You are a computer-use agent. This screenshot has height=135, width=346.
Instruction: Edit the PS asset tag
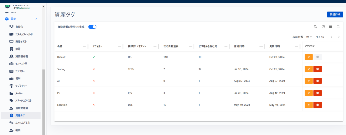click(x=309, y=93)
